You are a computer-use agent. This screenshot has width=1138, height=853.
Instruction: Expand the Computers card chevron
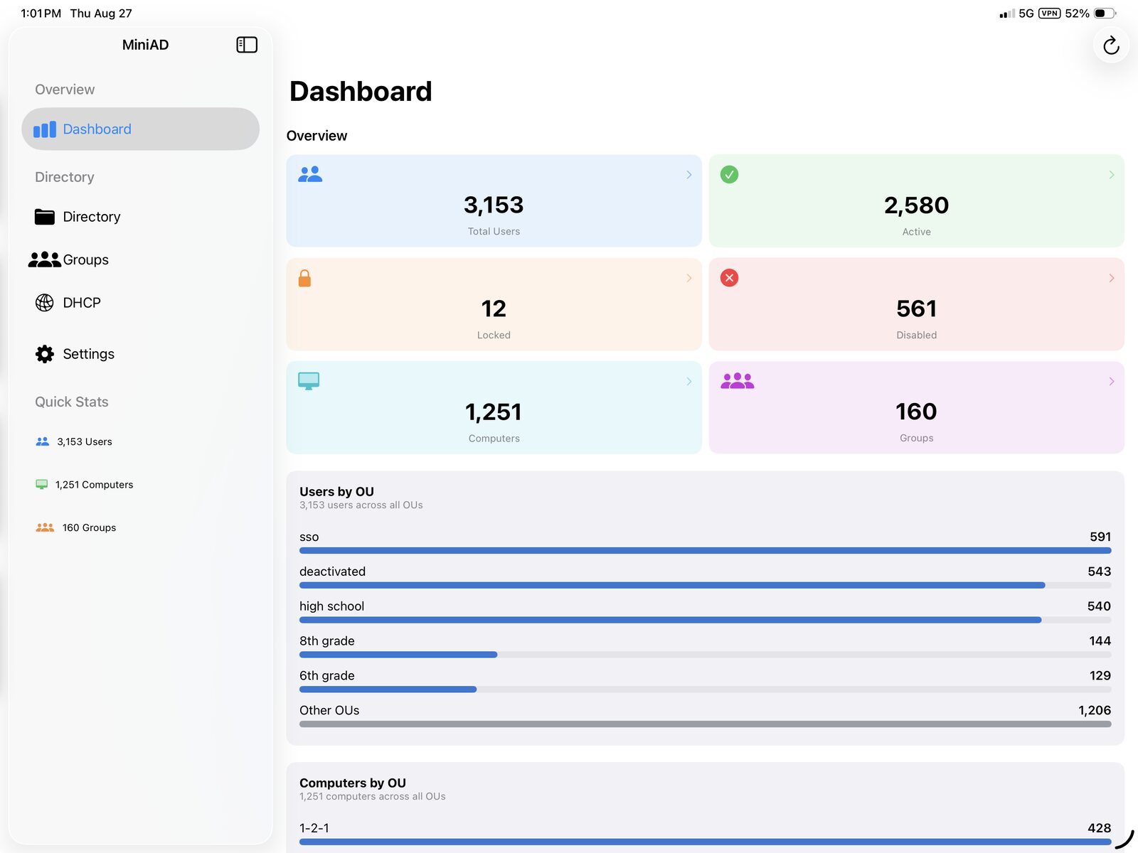coord(688,382)
